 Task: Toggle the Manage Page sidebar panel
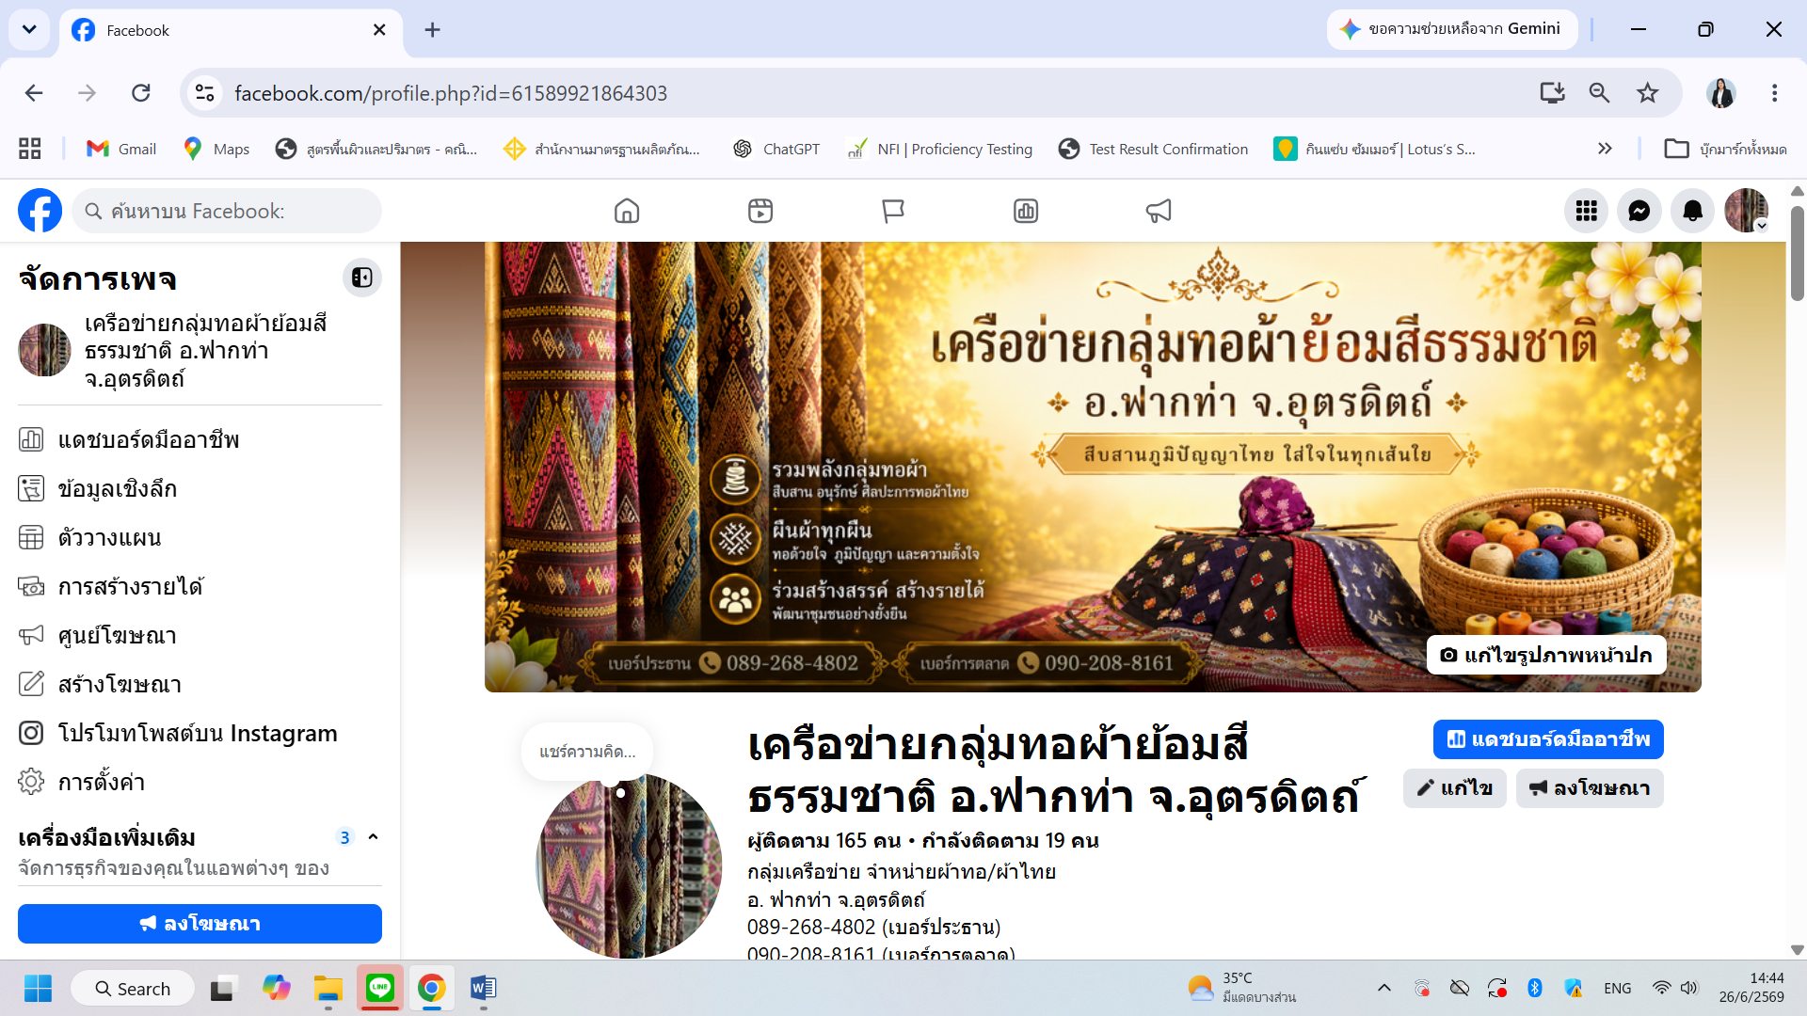[362, 278]
